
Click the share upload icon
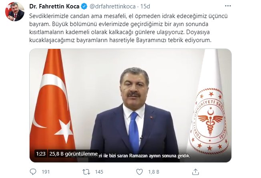[196, 172]
